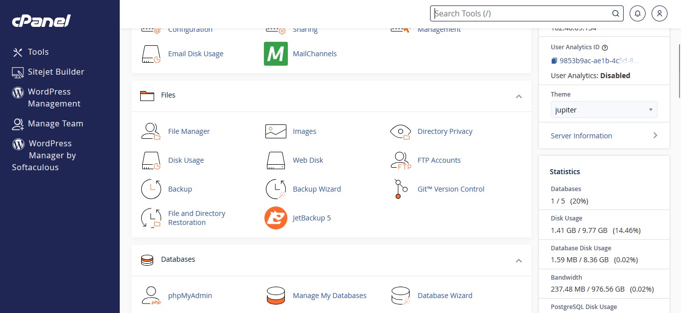Select the Disk Usage icon
Image resolution: width=681 pixels, height=313 pixels.
[151, 160]
